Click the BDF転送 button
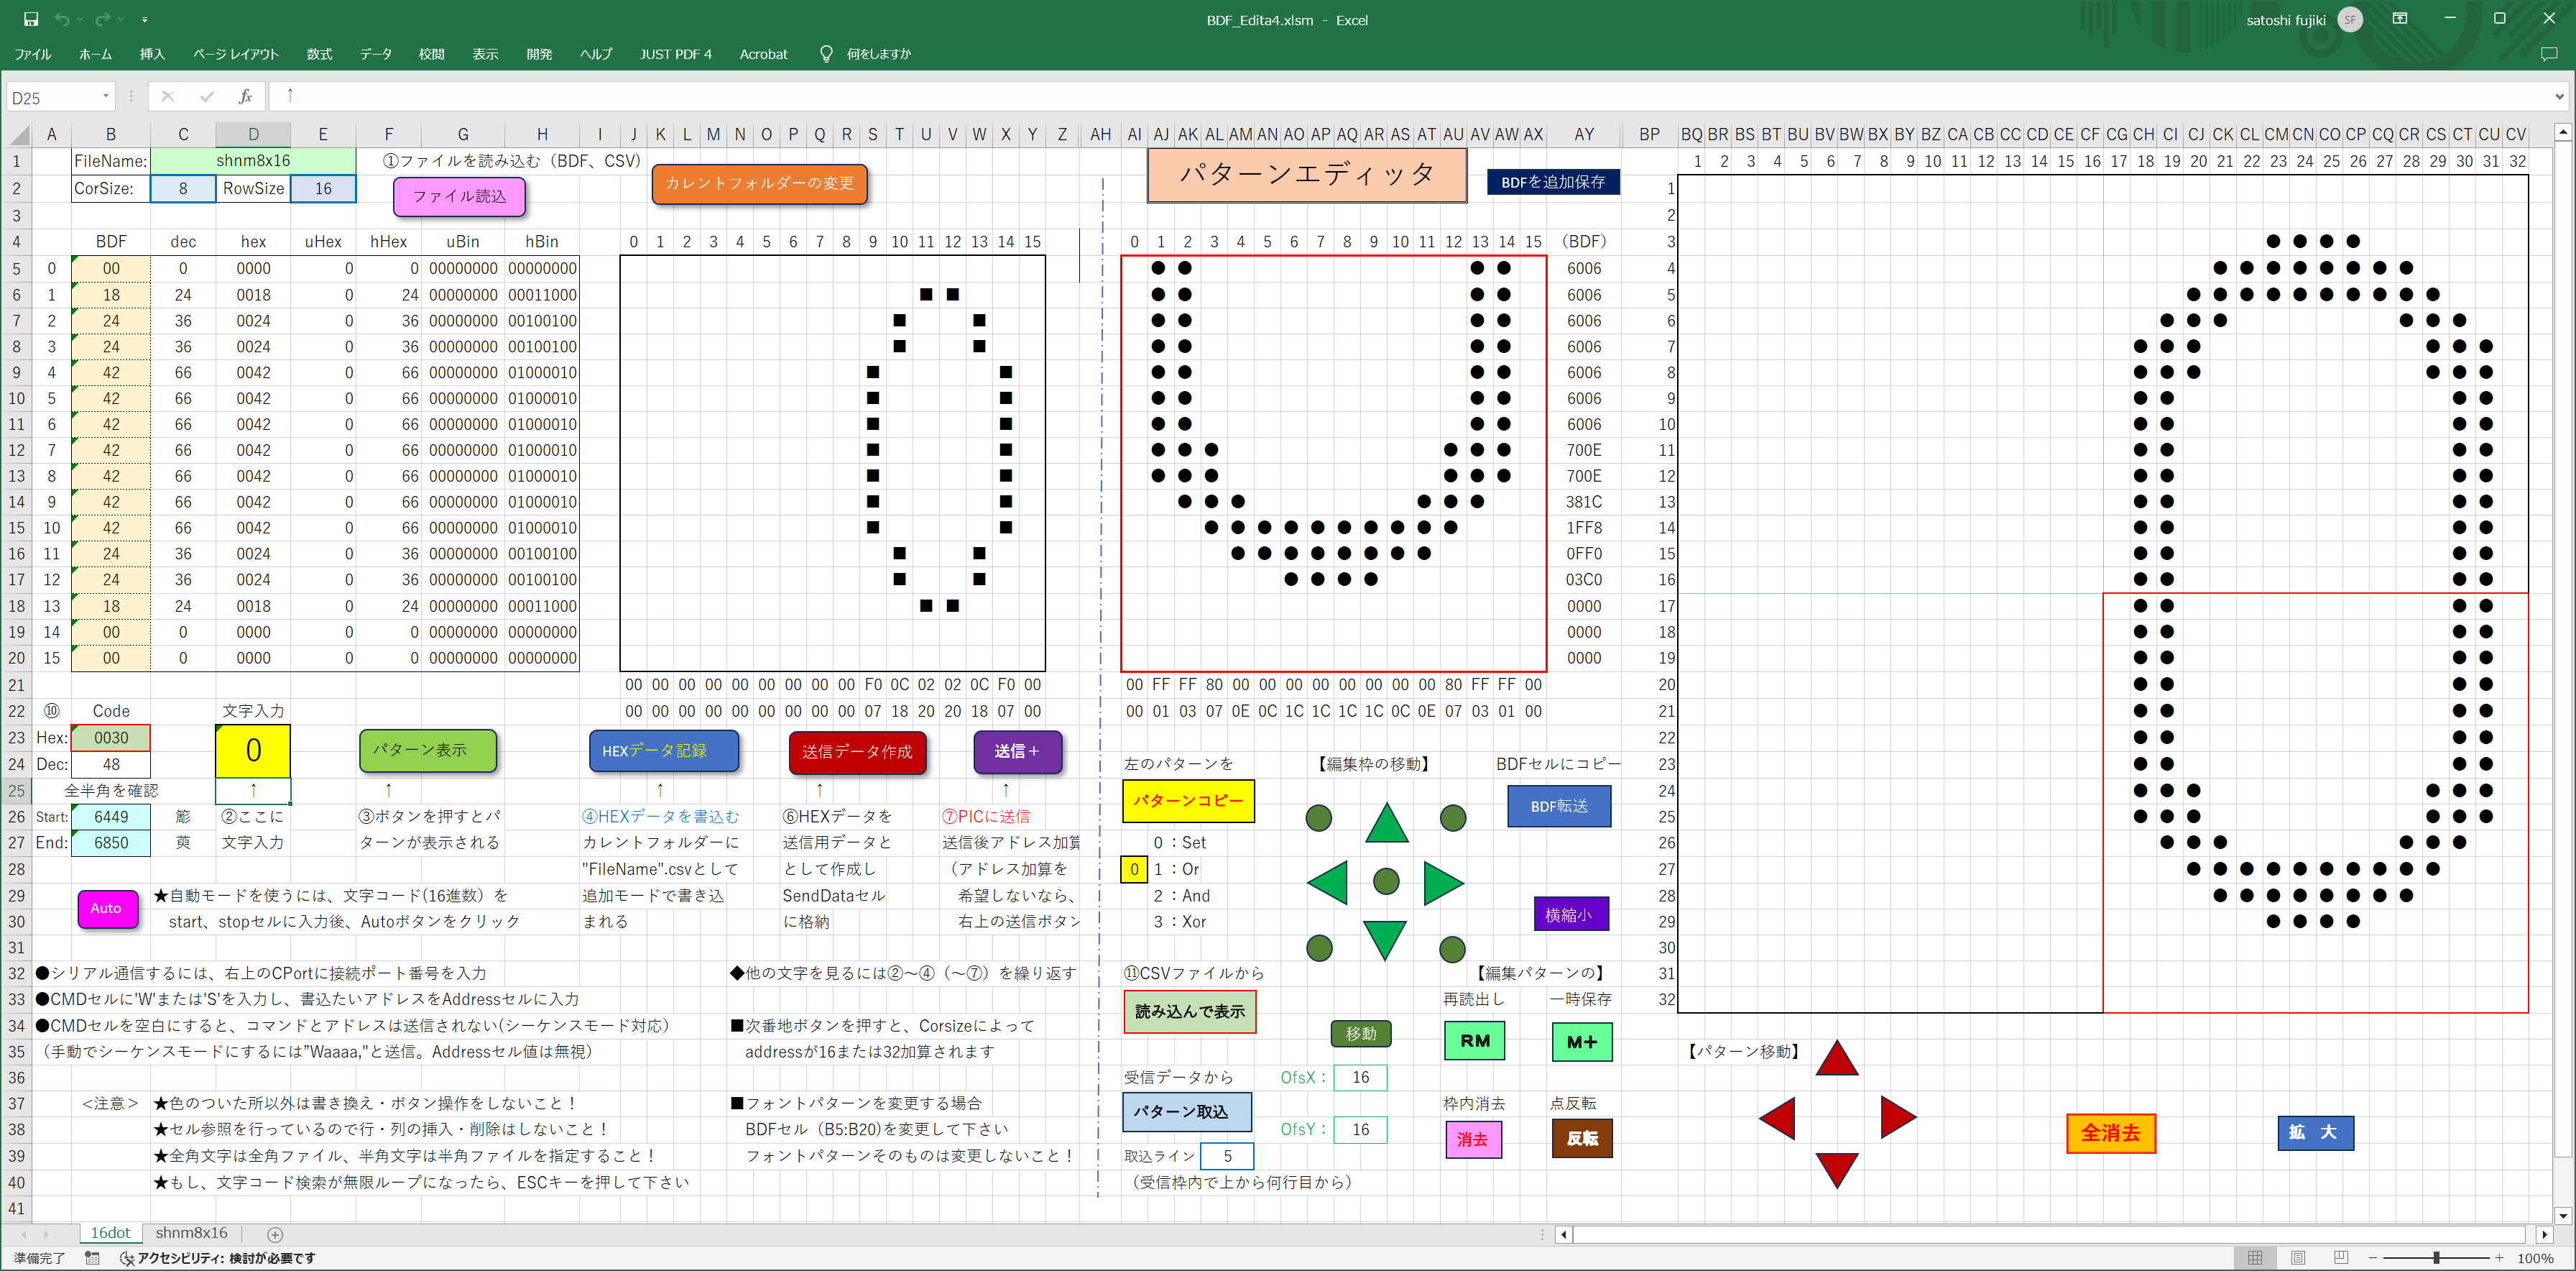2576x1271 pixels. 1559,807
